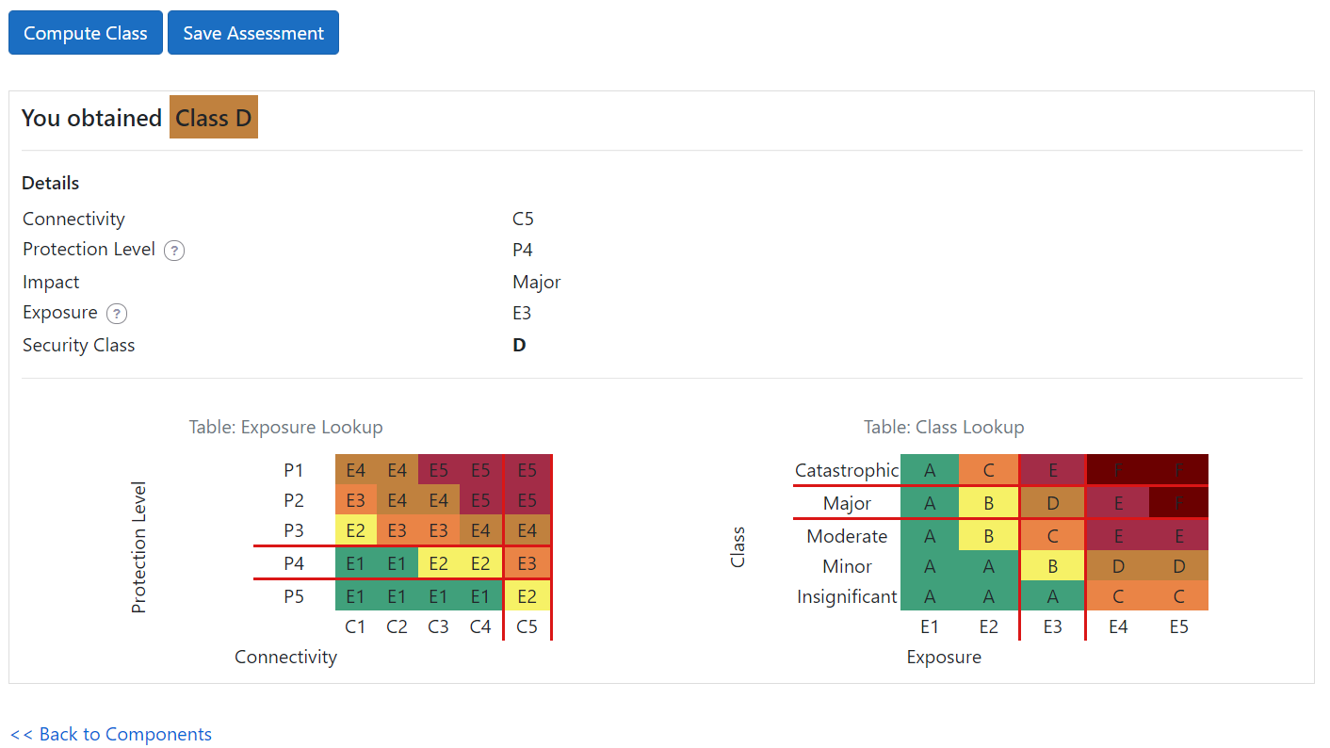This screenshot has height=748, width=1330.
Task: Click the E3 exposure column label
Action: click(x=1052, y=626)
